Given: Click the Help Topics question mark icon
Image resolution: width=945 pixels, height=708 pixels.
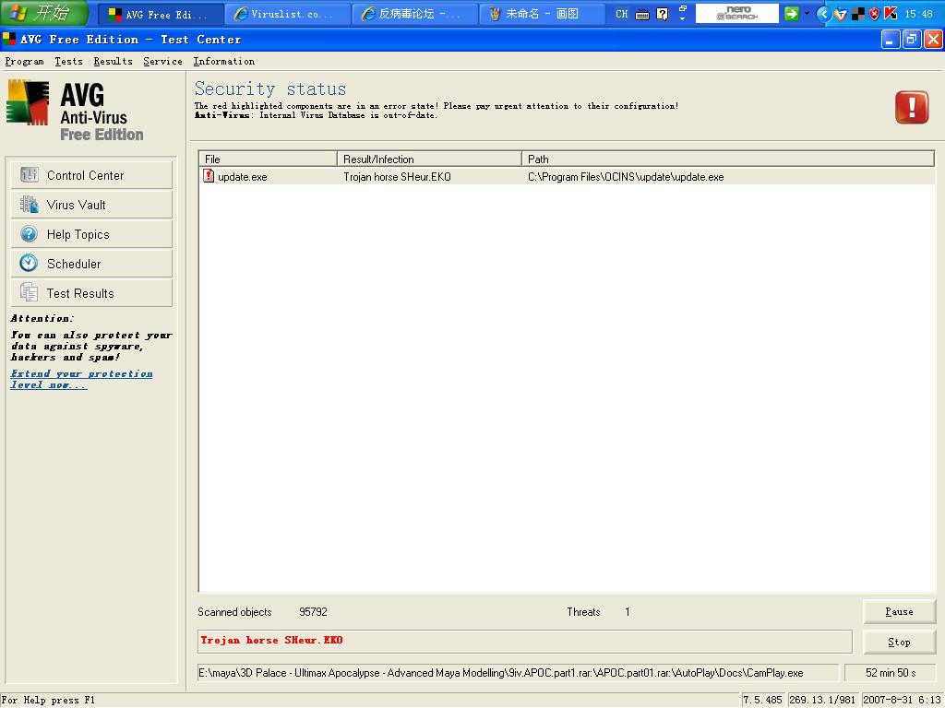Looking at the screenshot, I should (x=29, y=233).
